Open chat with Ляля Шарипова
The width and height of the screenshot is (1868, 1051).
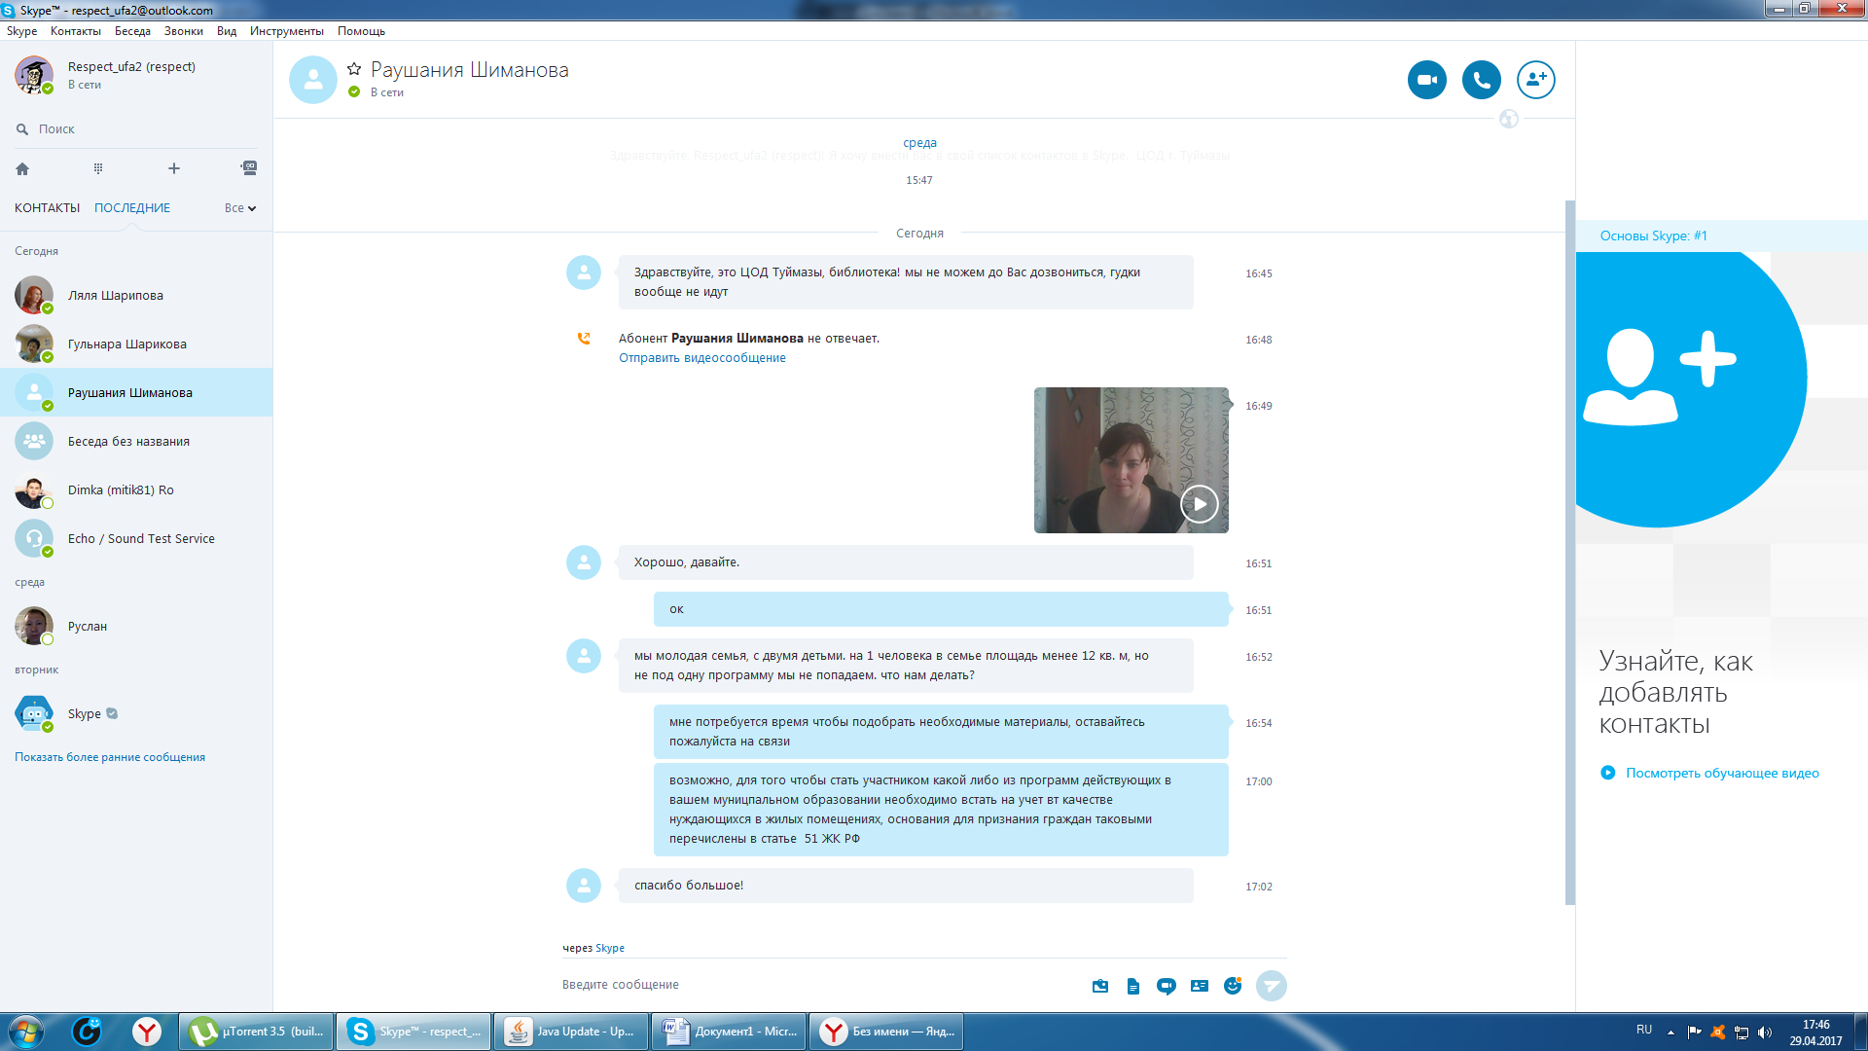[136, 296]
